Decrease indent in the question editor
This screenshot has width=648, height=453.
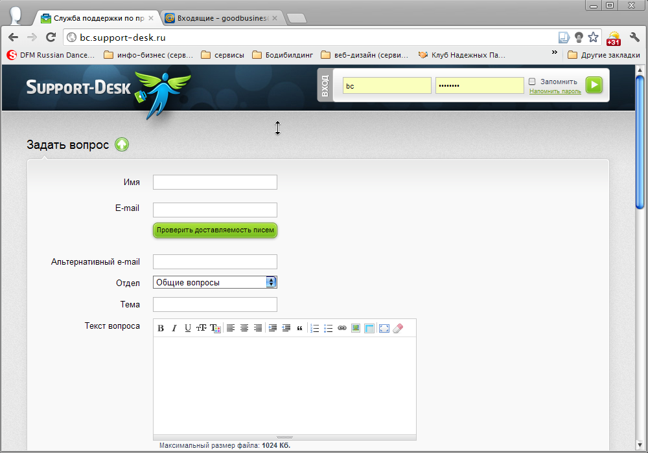click(286, 328)
